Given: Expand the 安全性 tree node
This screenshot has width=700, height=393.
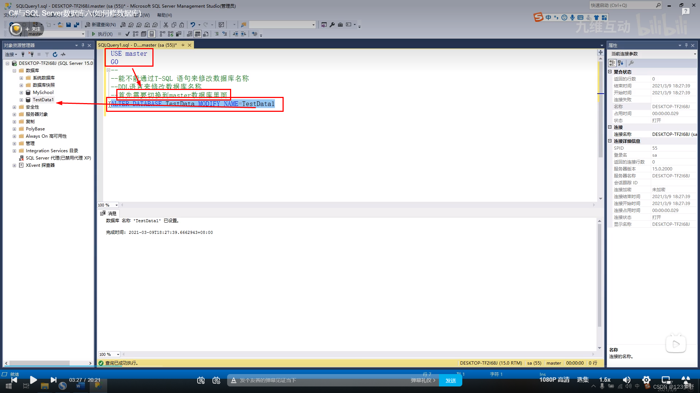Looking at the screenshot, I should click(x=14, y=107).
